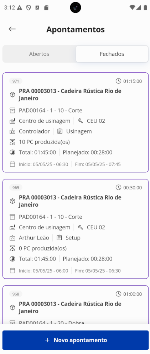Click the box icon in record 971
Screen dimensions: 150x354
(12, 95)
